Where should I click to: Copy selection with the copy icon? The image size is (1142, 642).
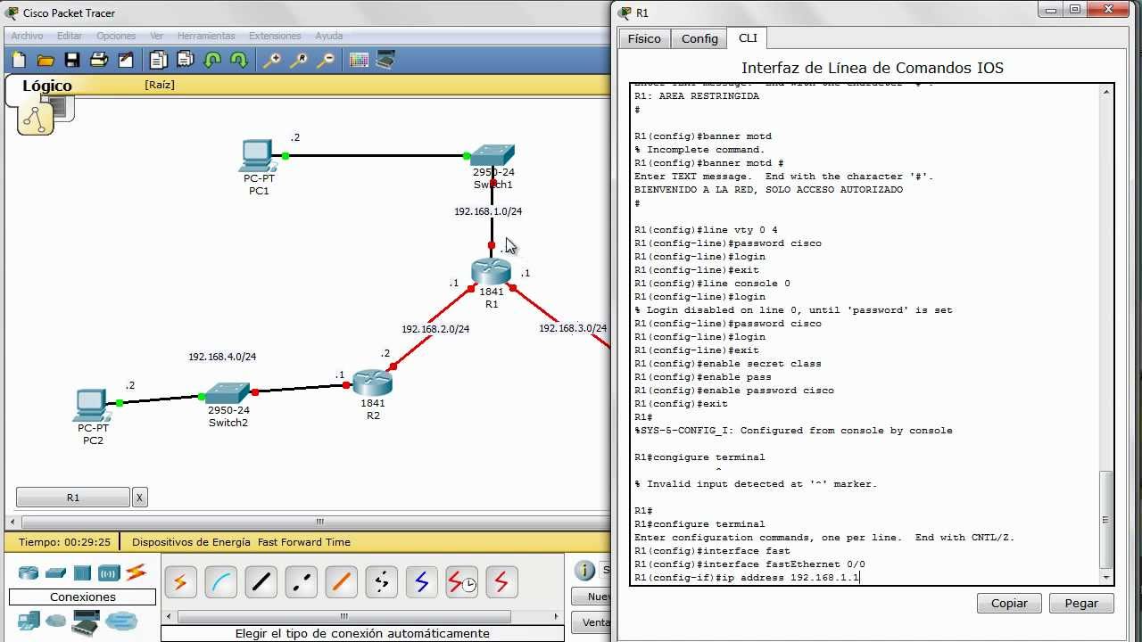(159, 60)
